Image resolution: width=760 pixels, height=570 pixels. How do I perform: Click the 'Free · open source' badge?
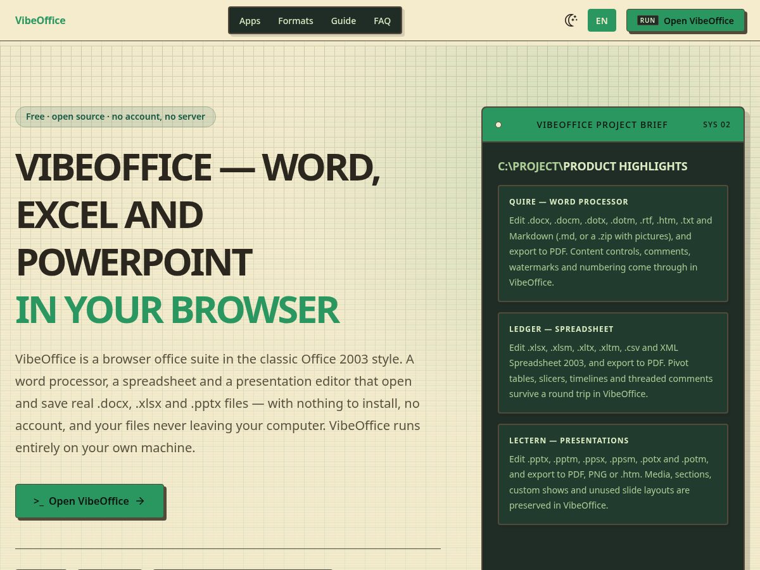[x=115, y=117]
